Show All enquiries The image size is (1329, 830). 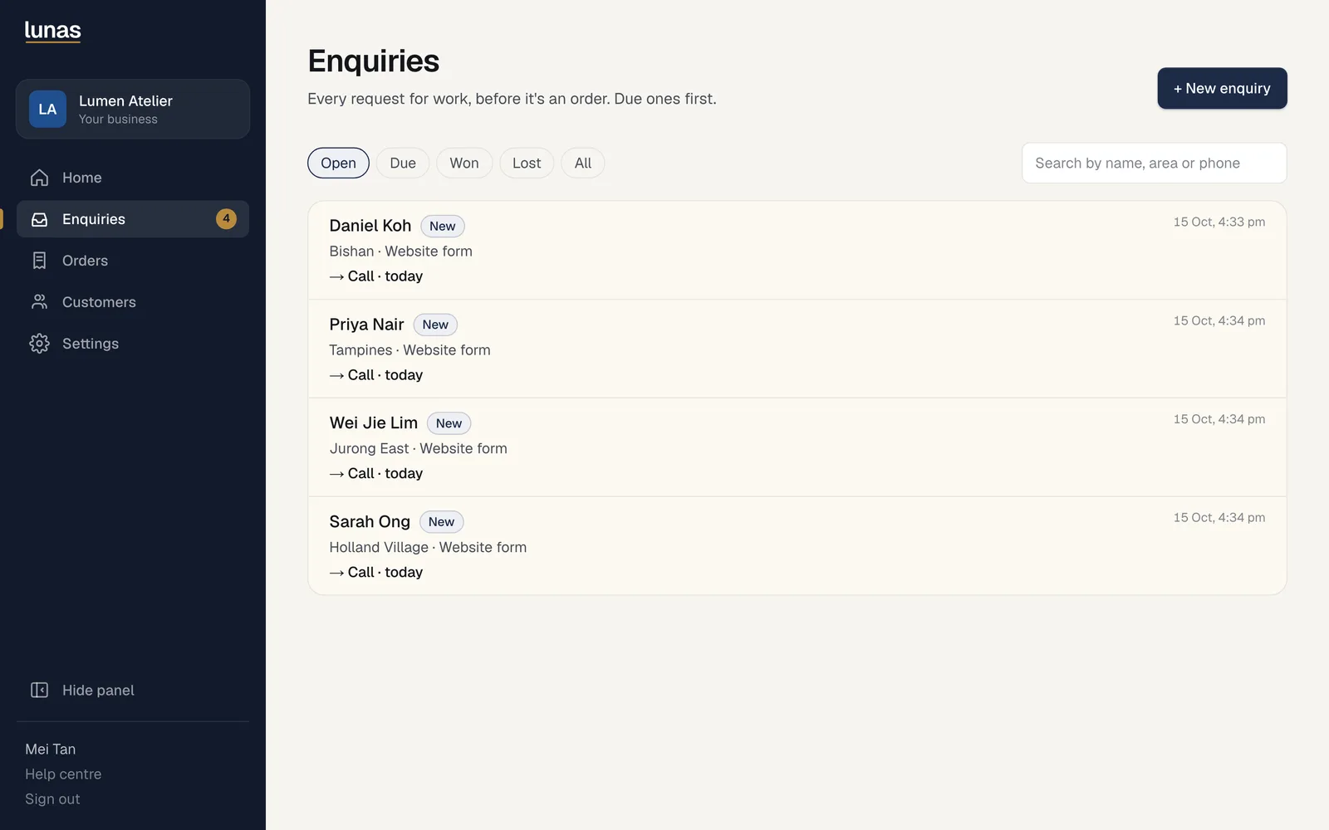pos(583,163)
